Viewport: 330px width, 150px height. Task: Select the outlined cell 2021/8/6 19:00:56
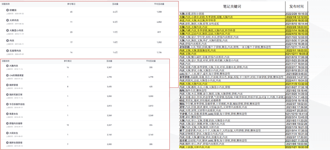click(x=297, y=144)
